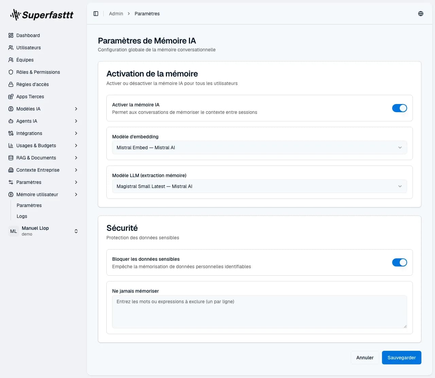Click the Mémoire utilisateur brain icon
The height and width of the screenshot is (378, 435).
point(11,194)
